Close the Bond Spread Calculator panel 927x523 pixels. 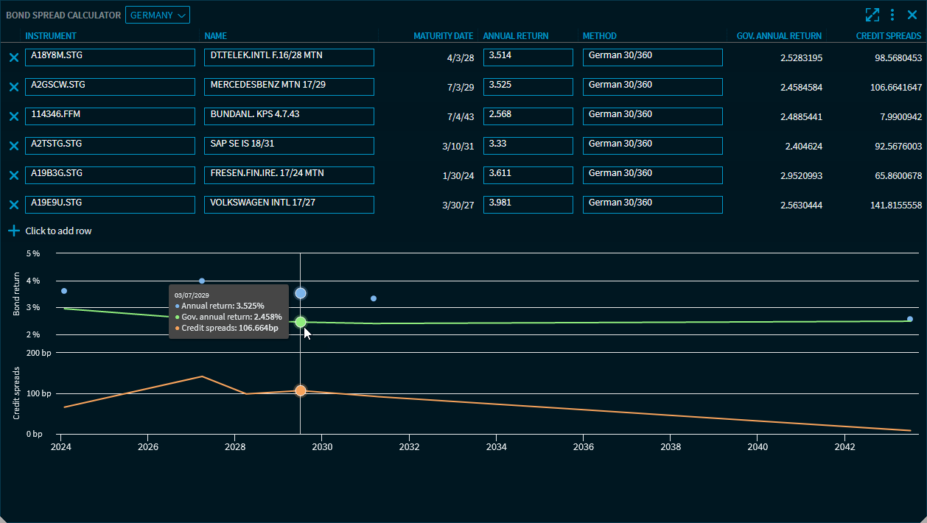pos(912,15)
